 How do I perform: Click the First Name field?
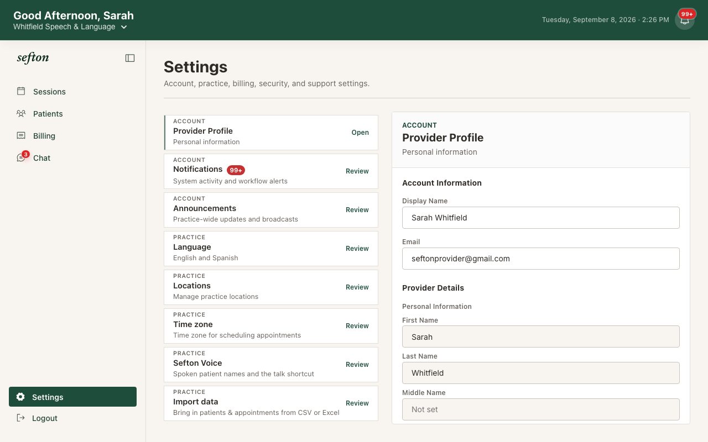tap(541, 336)
